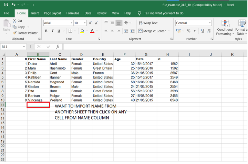Screen dimensions: 248x164
Task: Toggle Italic formatting
Action: [52, 31]
